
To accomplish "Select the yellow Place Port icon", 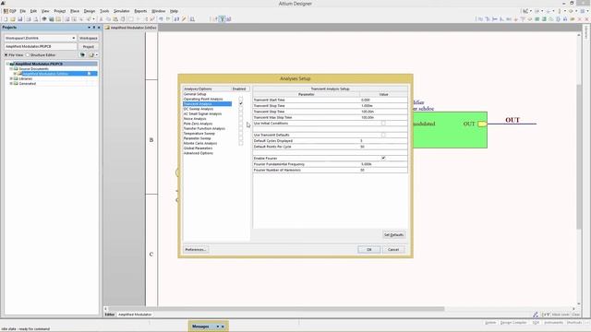I will pyautogui.click(x=573, y=18).
